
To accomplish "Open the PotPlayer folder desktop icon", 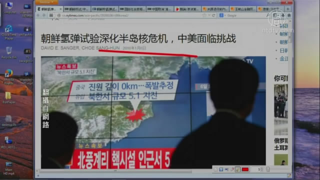I will point(9,98).
